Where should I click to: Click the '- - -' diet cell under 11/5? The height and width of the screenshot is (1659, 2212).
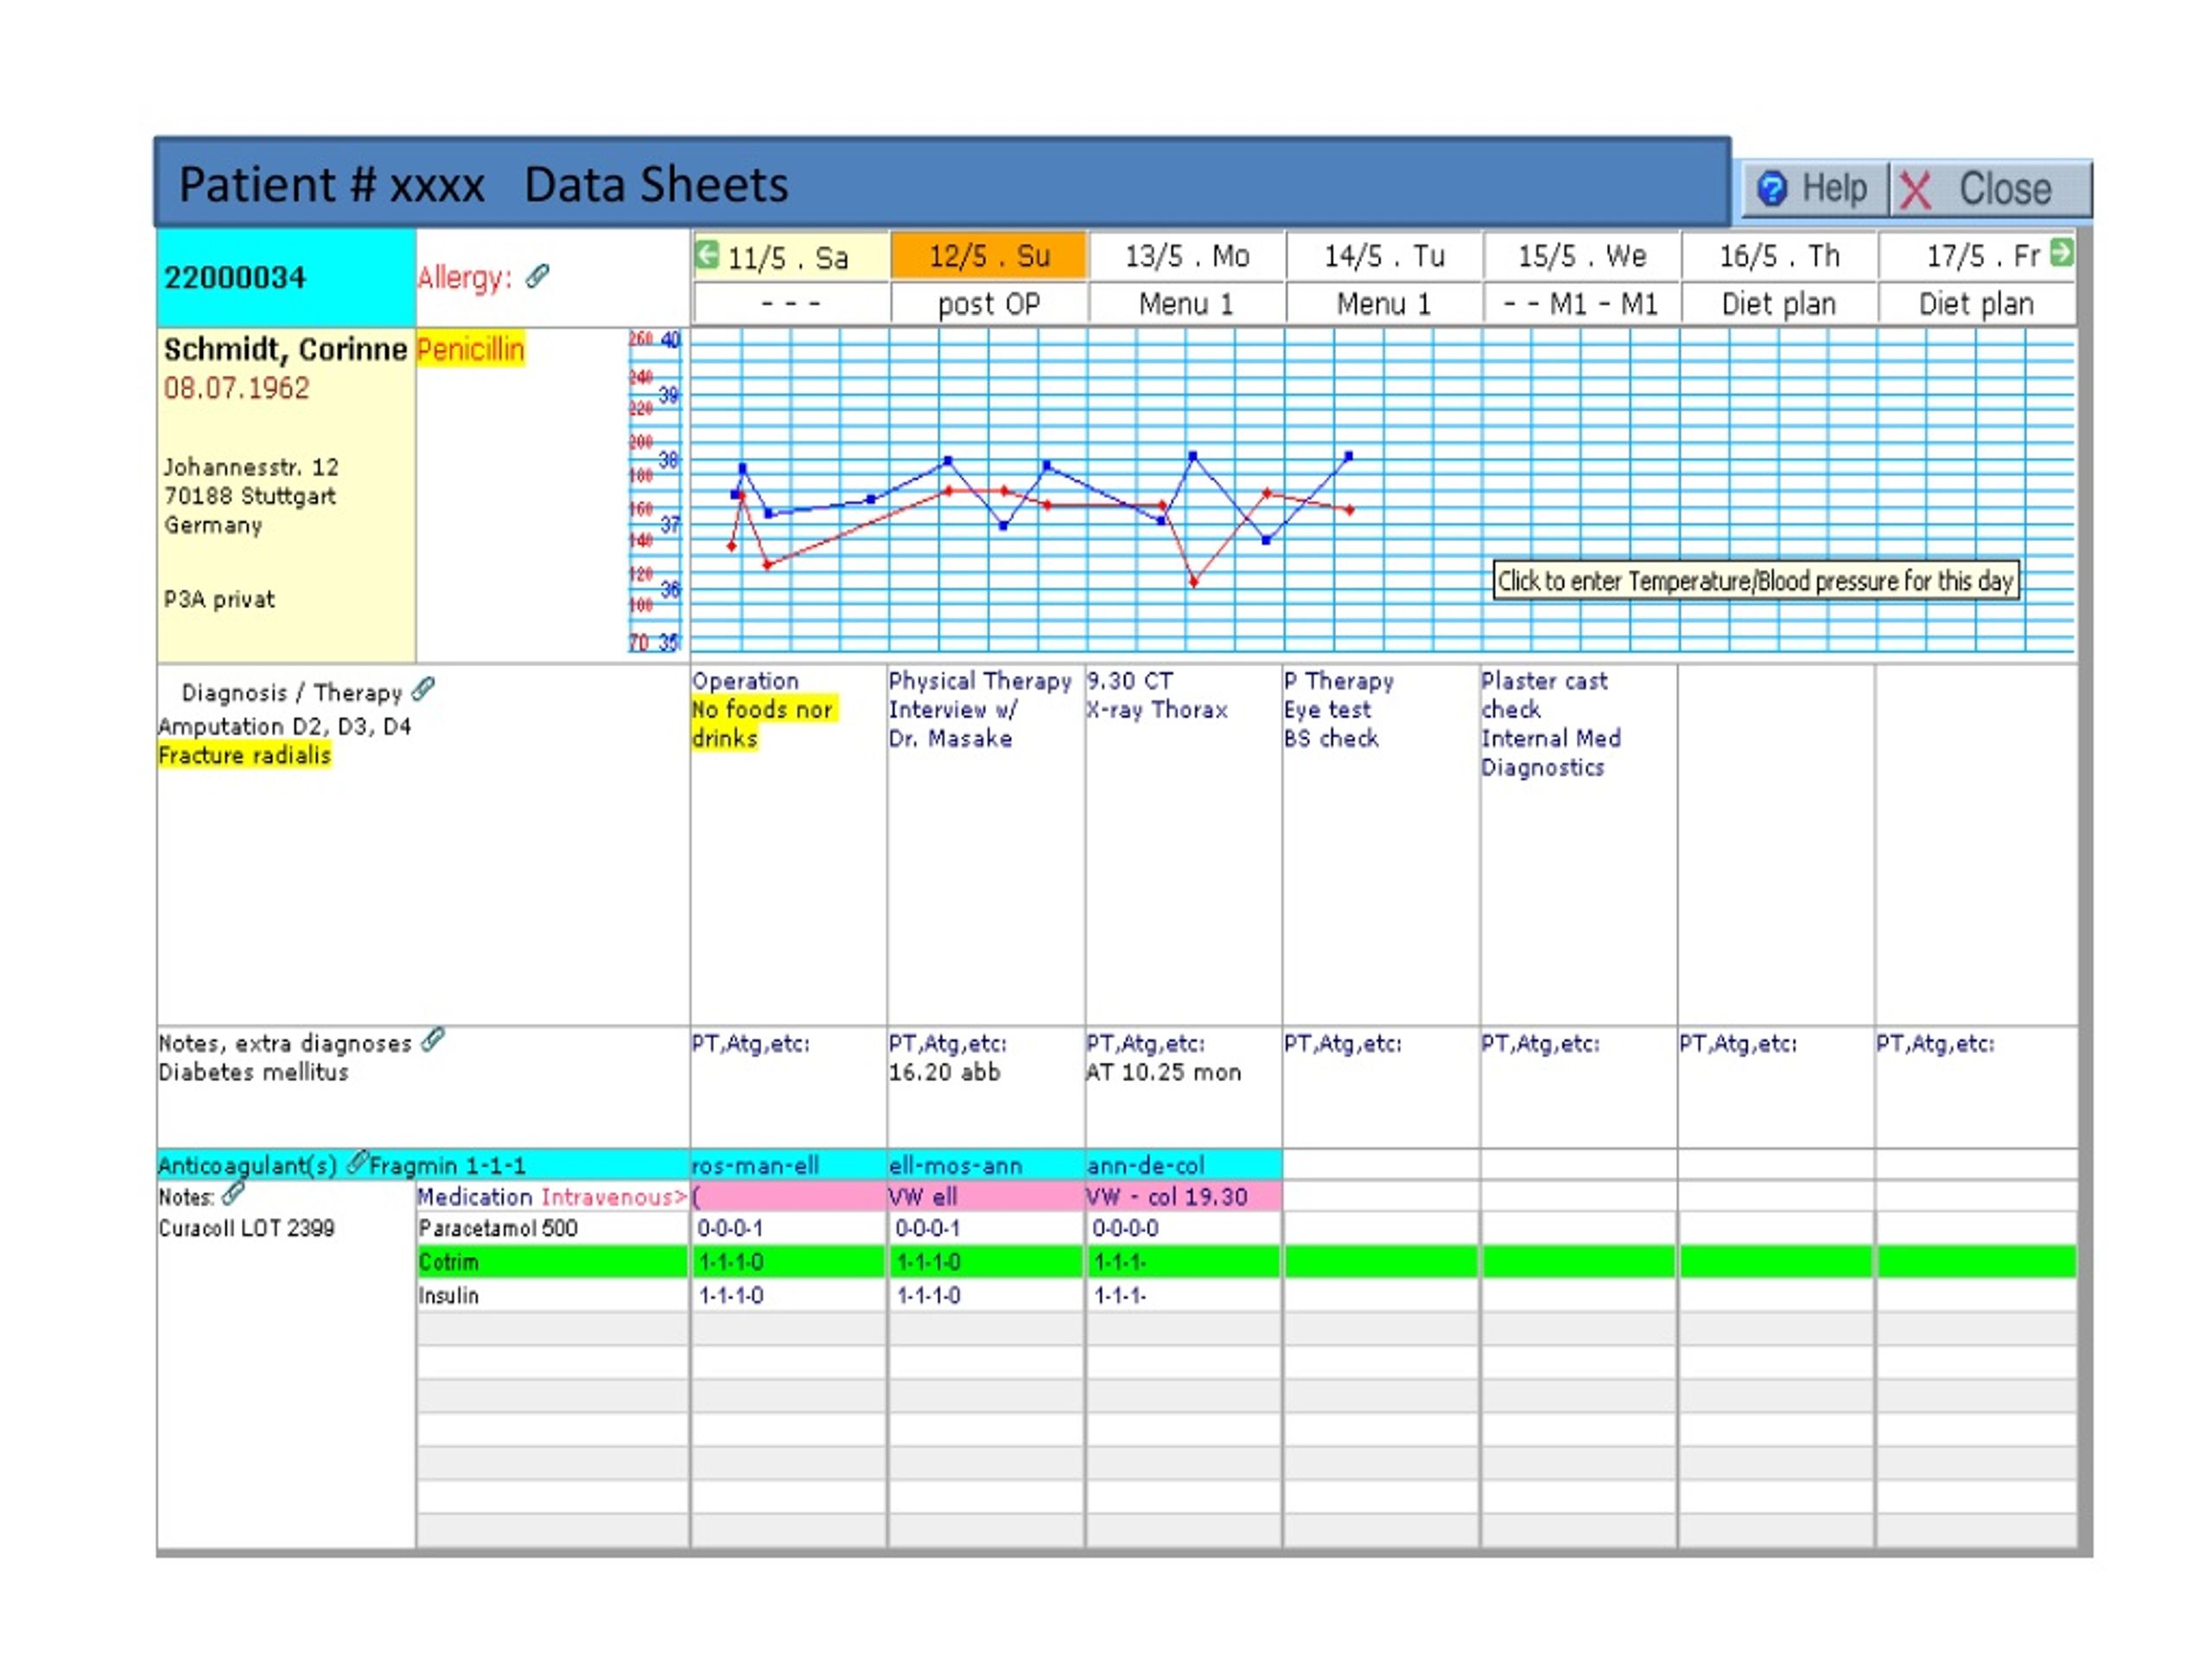pyautogui.click(x=790, y=303)
